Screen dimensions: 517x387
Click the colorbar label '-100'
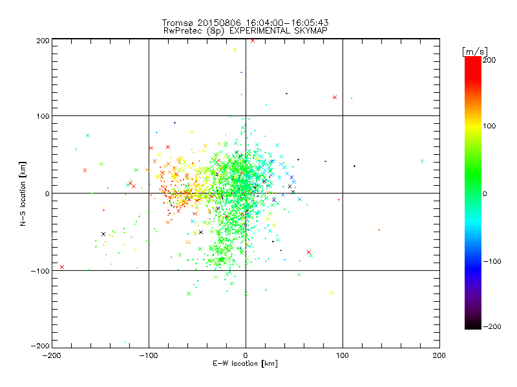point(492,261)
